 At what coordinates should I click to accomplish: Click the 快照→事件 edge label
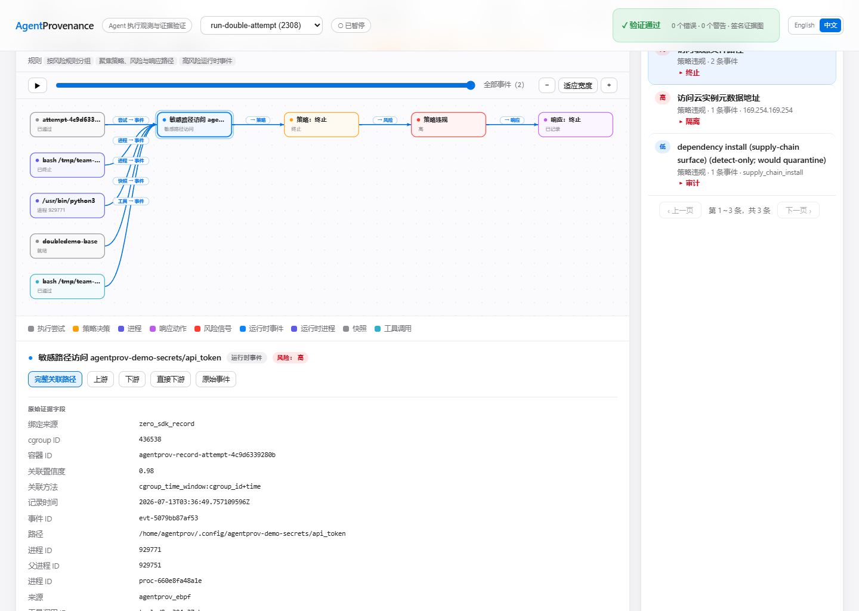point(131,181)
